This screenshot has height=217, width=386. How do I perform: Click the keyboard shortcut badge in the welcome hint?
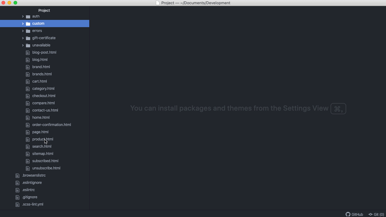click(338, 108)
